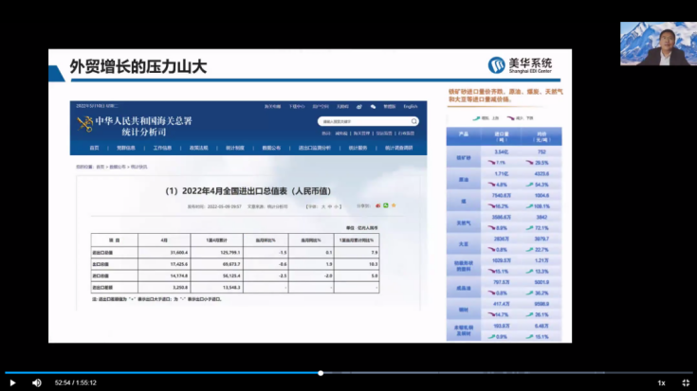This screenshot has width=697, height=391.
Task: Open the 首页 navigation menu item
Action: [94, 148]
